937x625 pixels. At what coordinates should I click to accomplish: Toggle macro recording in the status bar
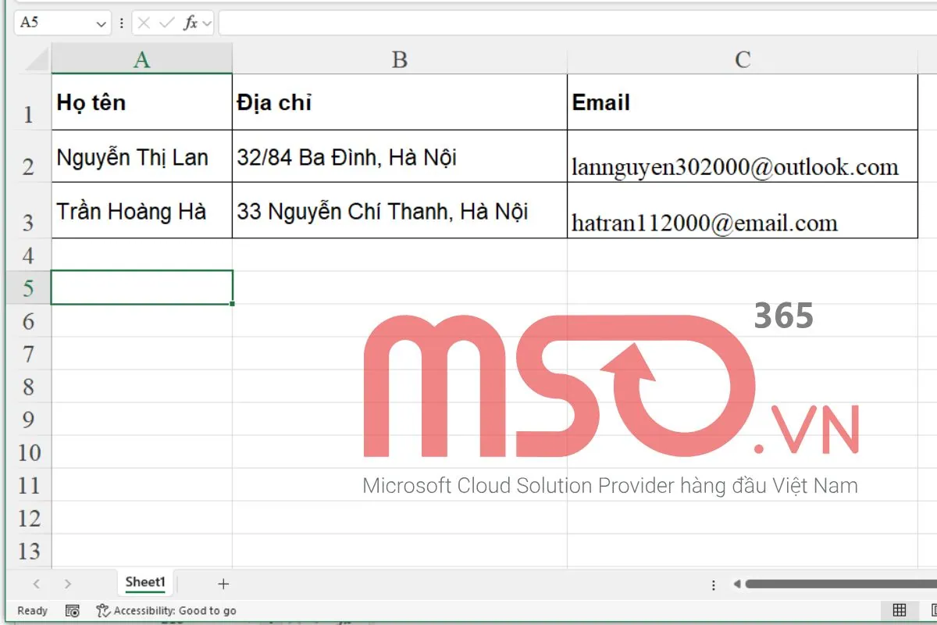(73, 611)
